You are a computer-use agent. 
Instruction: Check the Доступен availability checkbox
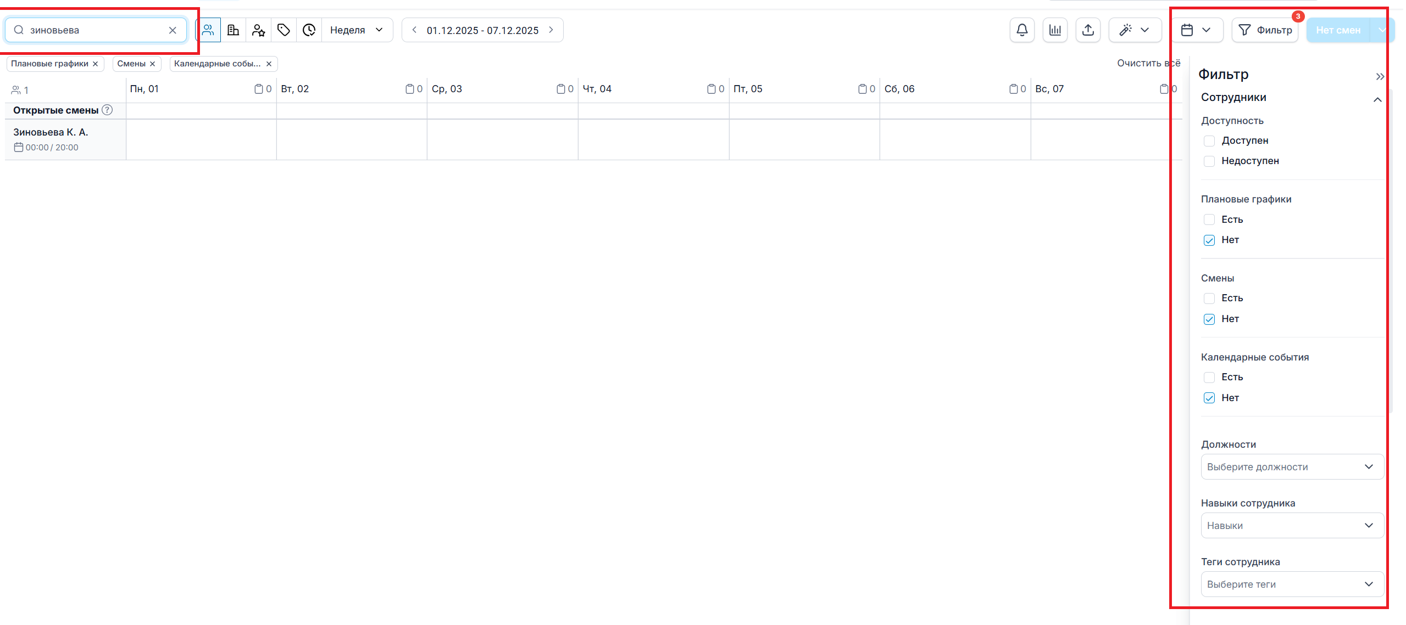1209,141
